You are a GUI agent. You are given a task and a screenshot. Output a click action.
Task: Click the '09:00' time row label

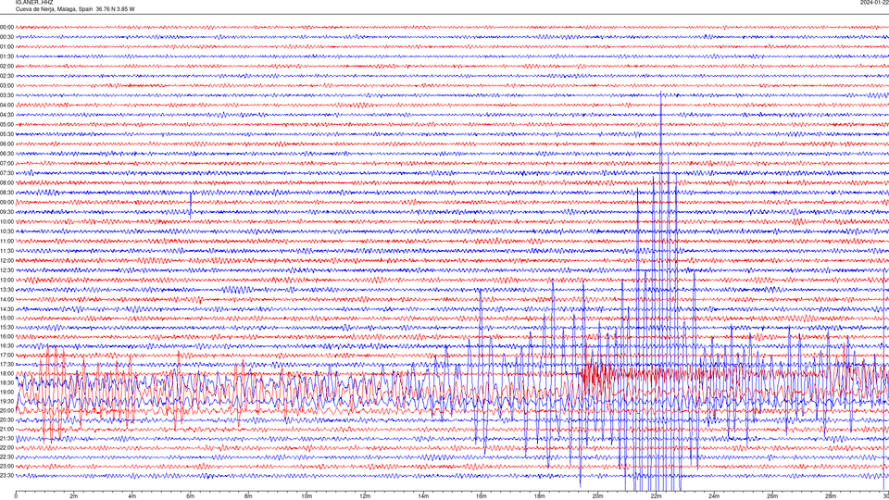pyautogui.click(x=6, y=203)
